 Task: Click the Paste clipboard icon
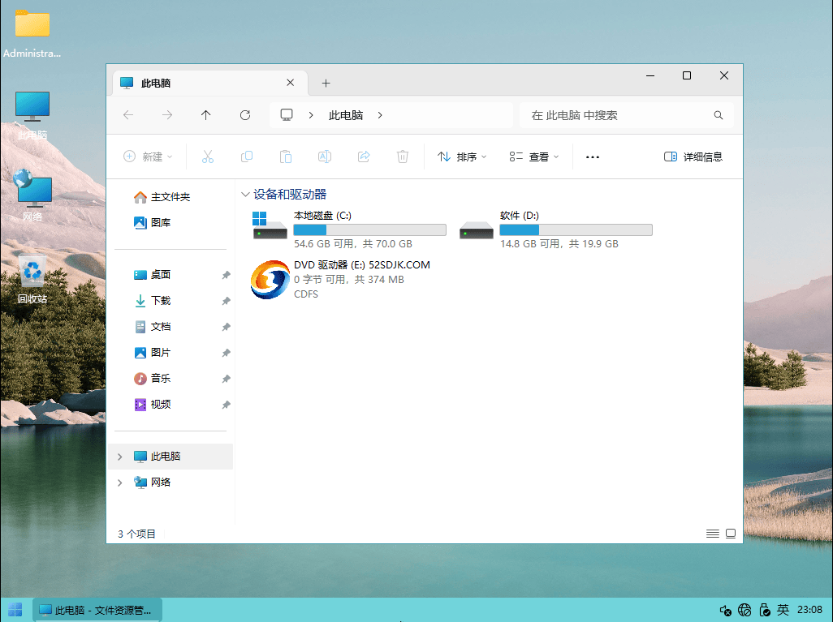286,157
